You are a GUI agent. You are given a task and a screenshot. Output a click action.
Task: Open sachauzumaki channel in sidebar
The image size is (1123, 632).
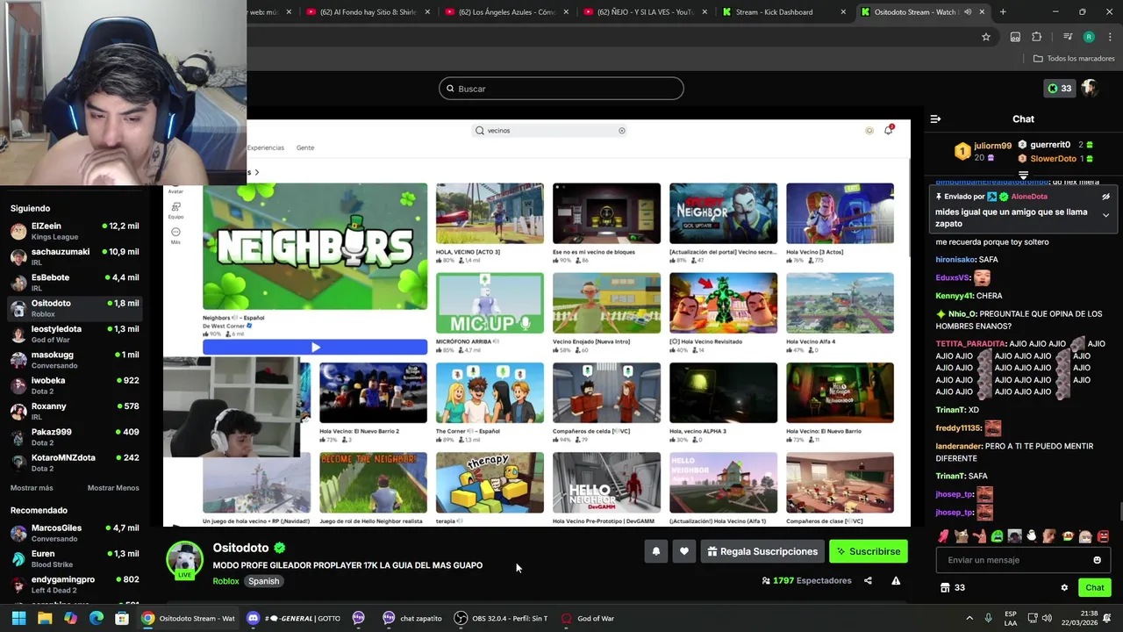(x=75, y=256)
